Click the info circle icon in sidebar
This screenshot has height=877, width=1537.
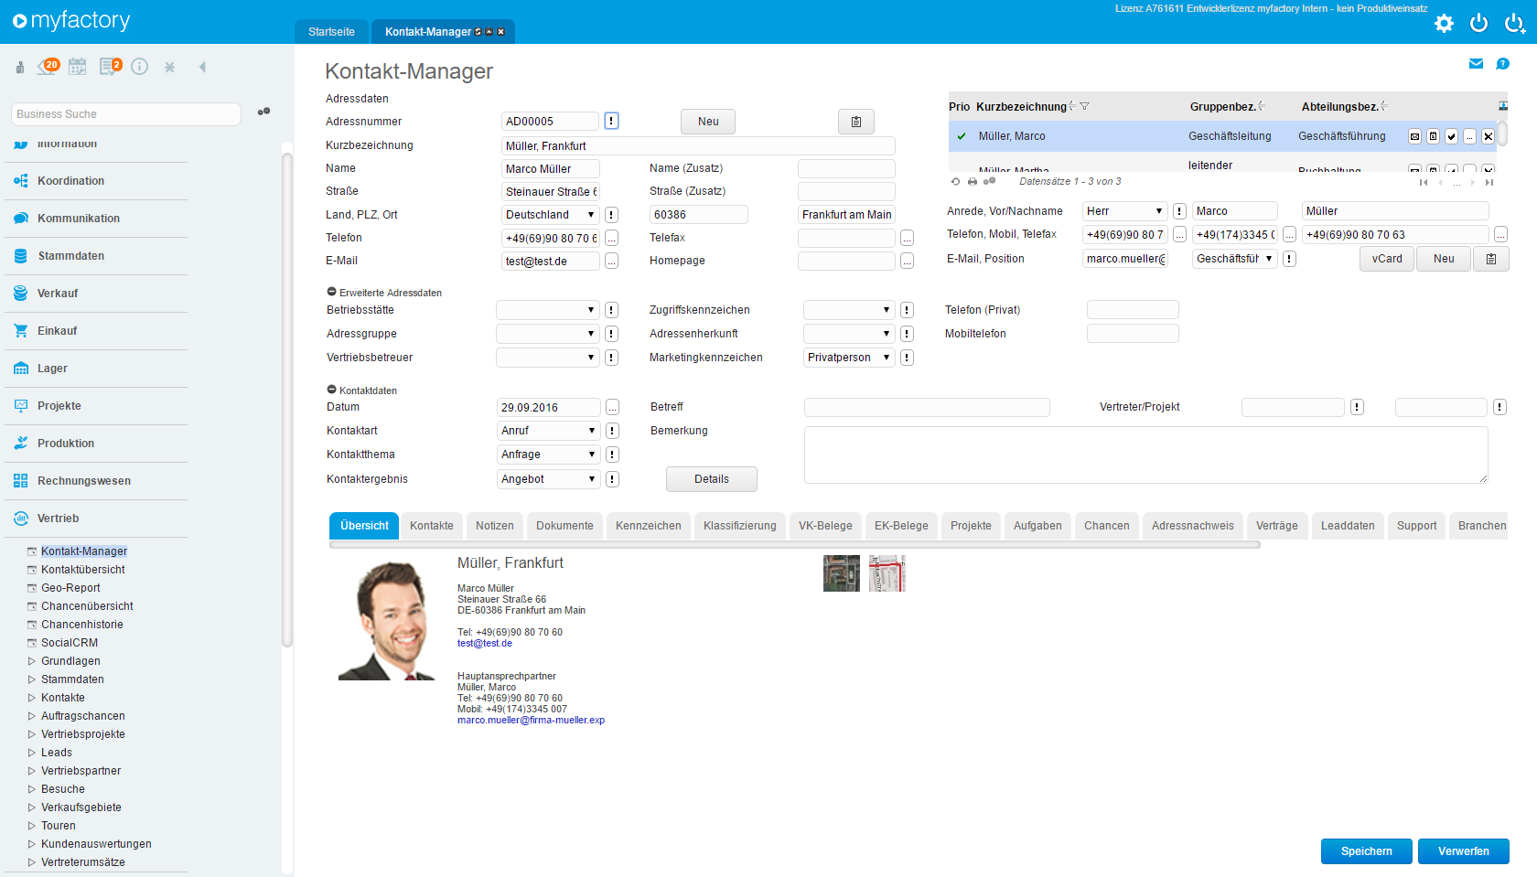tap(139, 67)
